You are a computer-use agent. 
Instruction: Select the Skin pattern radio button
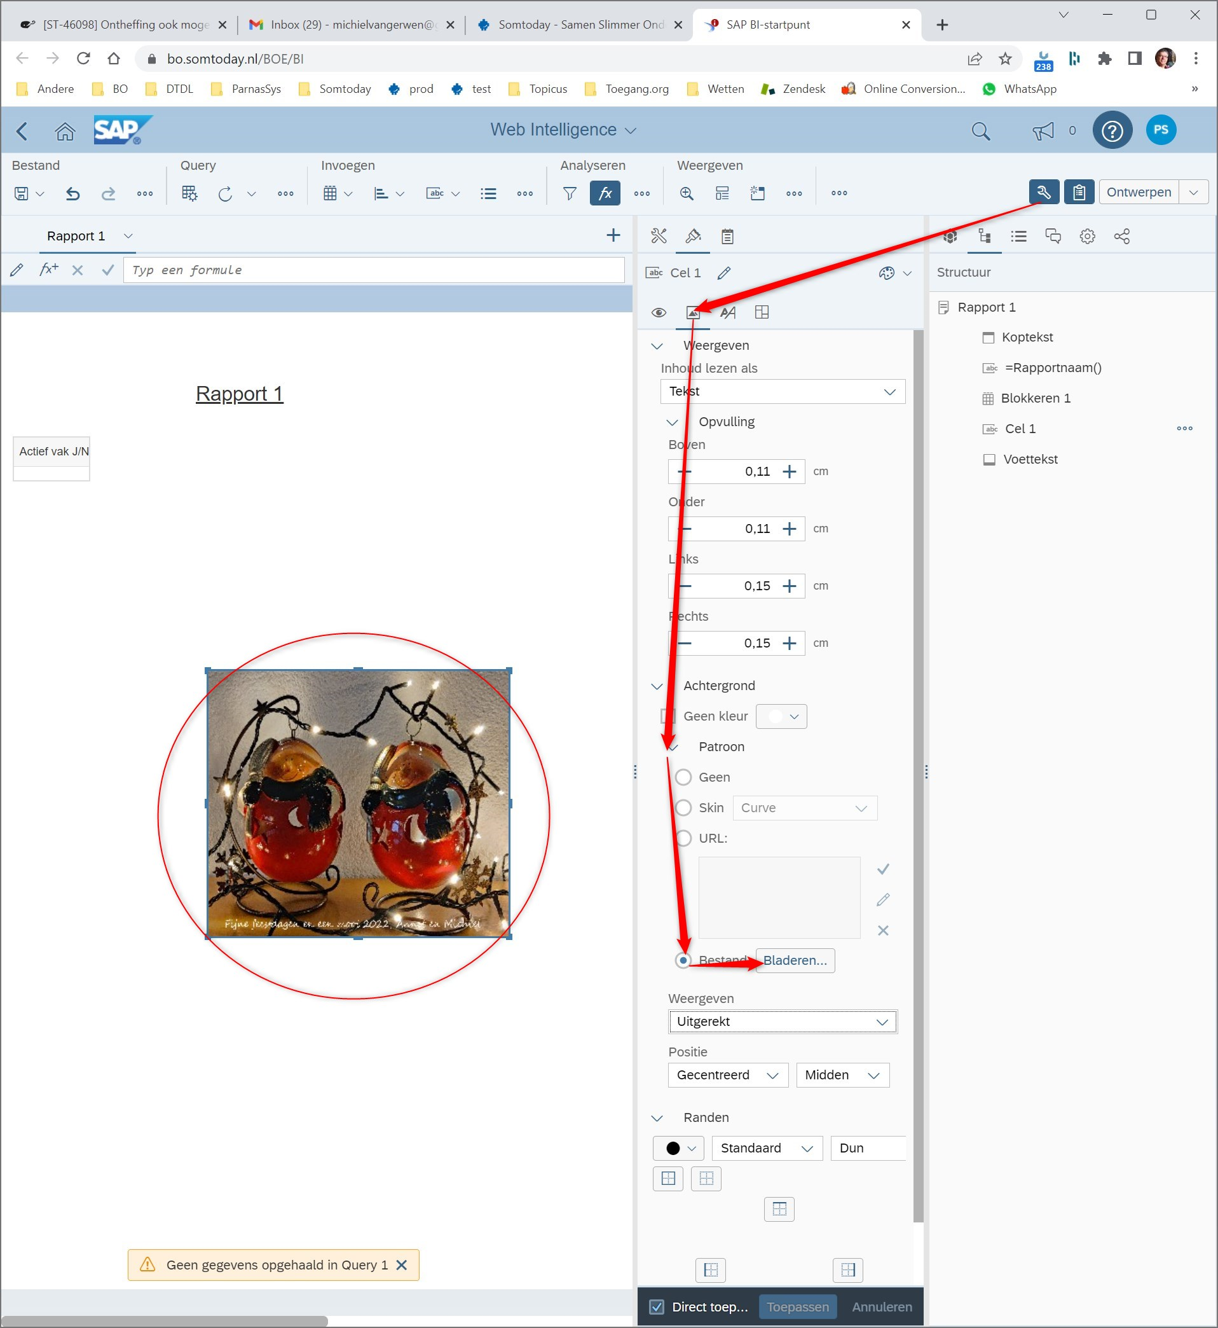(x=683, y=808)
